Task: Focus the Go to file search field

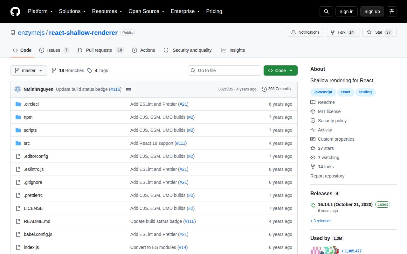Action: click(x=224, y=70)
